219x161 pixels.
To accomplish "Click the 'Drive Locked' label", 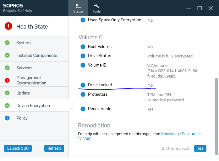I will click(x=100, y=85).
